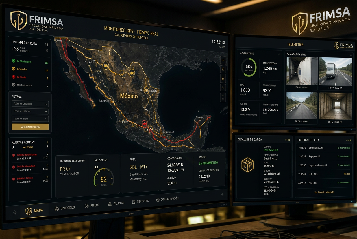
Task: Open the Todos los Tipas dropdown
Action: [30, 119]
